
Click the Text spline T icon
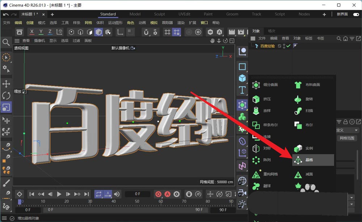pos(242,90)
